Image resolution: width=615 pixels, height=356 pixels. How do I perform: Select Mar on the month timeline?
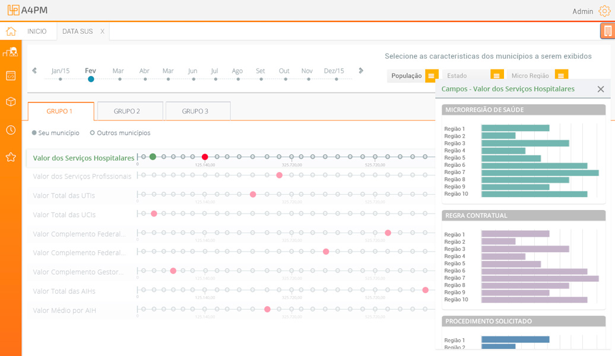(118, 71)
